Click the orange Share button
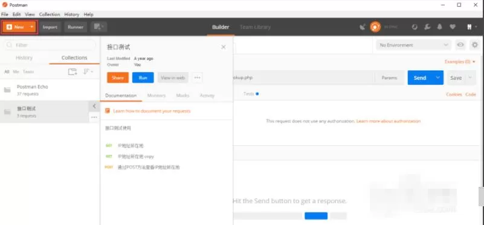Viewport: 484px width, 225px height. (x=118, y=77)
